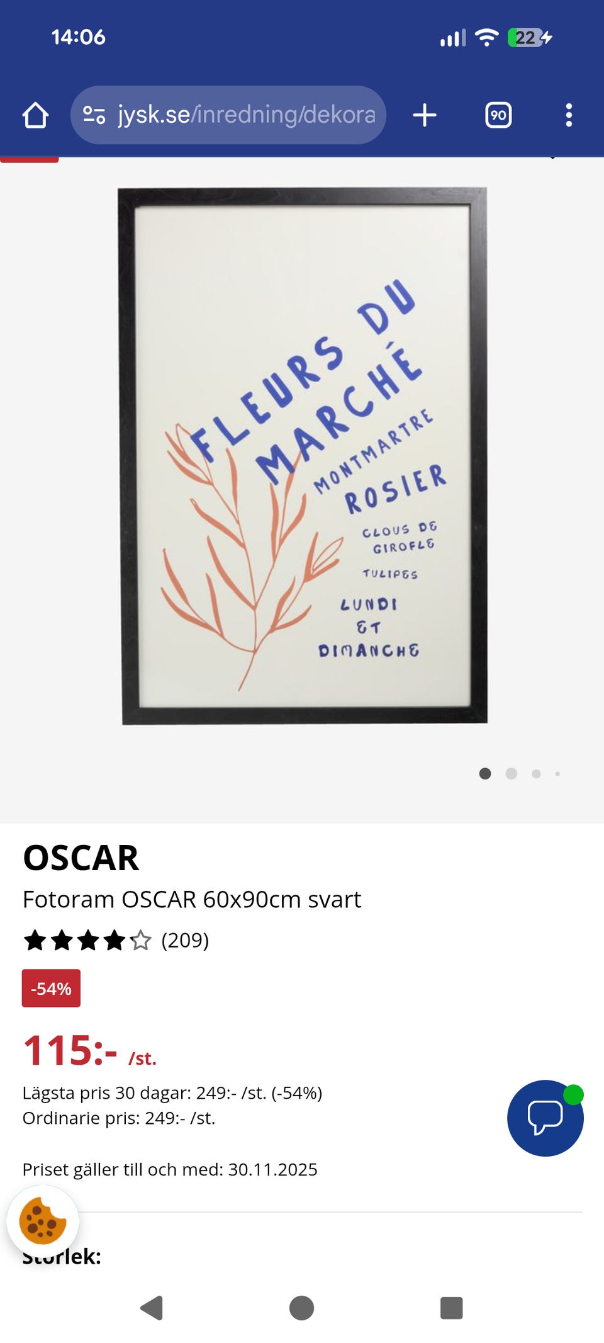604x1343 pixels.
Task: Open tab switcher showing 90 tabs
Action: coord(498,115)
